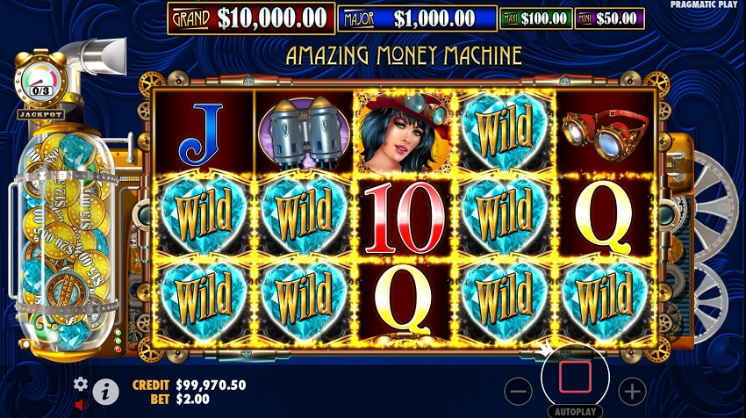Click the red 10 symbol
Image resolution: width=746 pixels, height=418 pixels.
click(x=405, y=219)
